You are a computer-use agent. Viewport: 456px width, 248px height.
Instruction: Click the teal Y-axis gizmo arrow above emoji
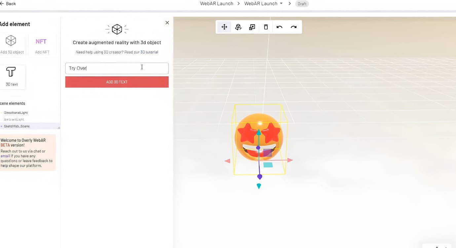[x=259, y=133]
